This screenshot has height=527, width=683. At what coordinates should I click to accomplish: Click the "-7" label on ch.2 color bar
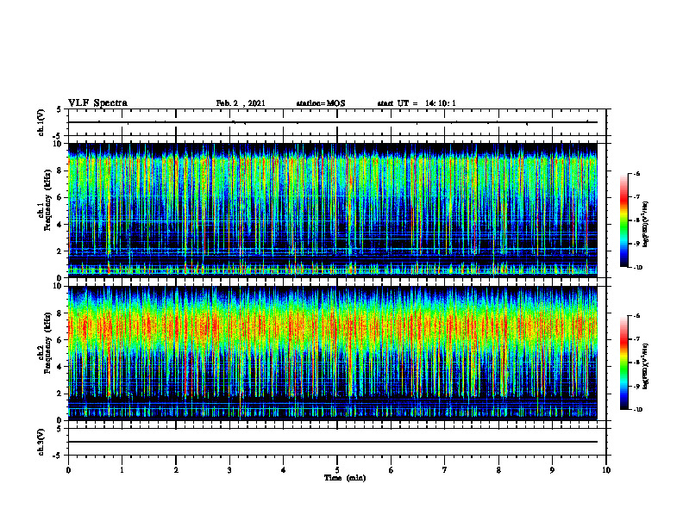click(636, 339)
